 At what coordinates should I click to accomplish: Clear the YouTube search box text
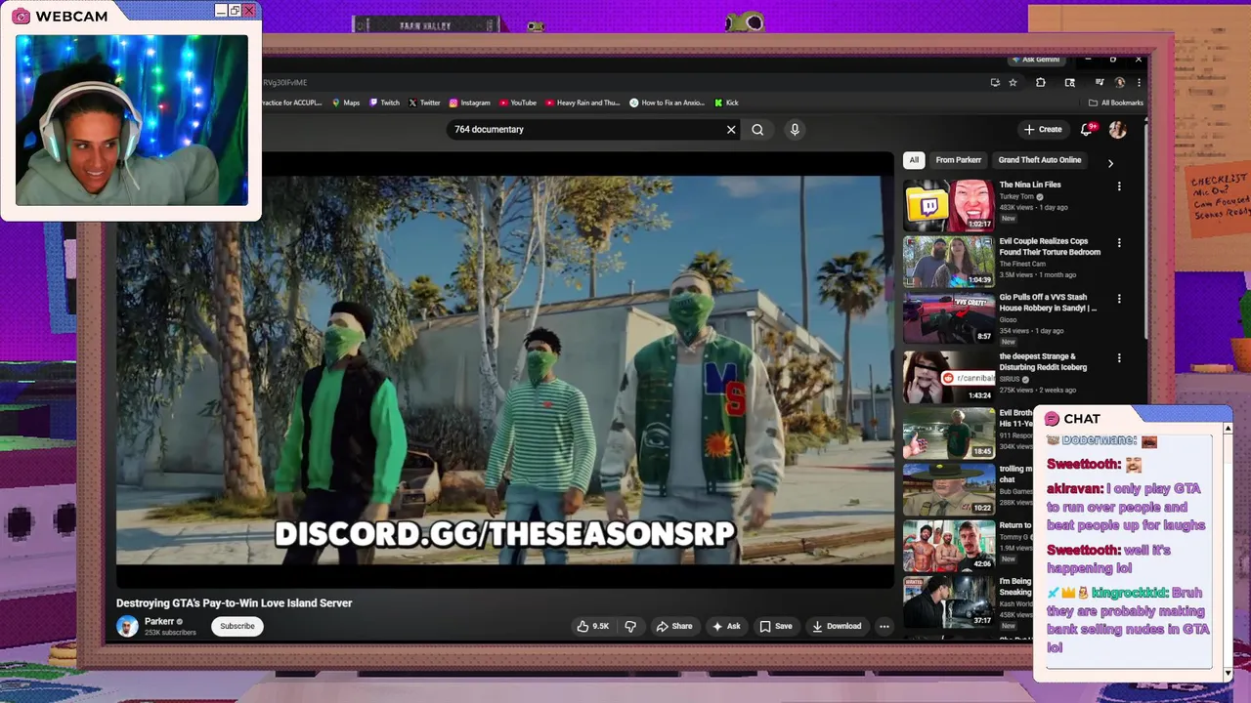click(730, 129)
